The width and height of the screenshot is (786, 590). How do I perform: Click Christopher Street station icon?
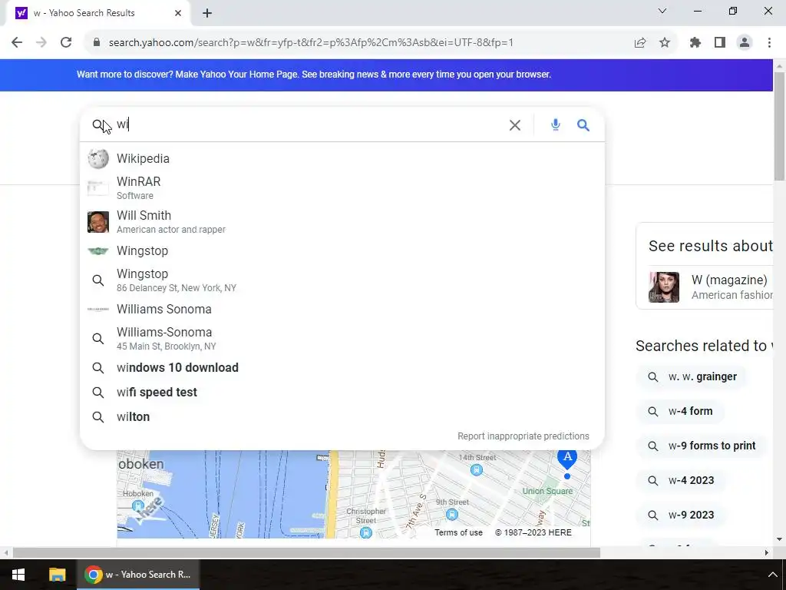(x=366, y=533)
